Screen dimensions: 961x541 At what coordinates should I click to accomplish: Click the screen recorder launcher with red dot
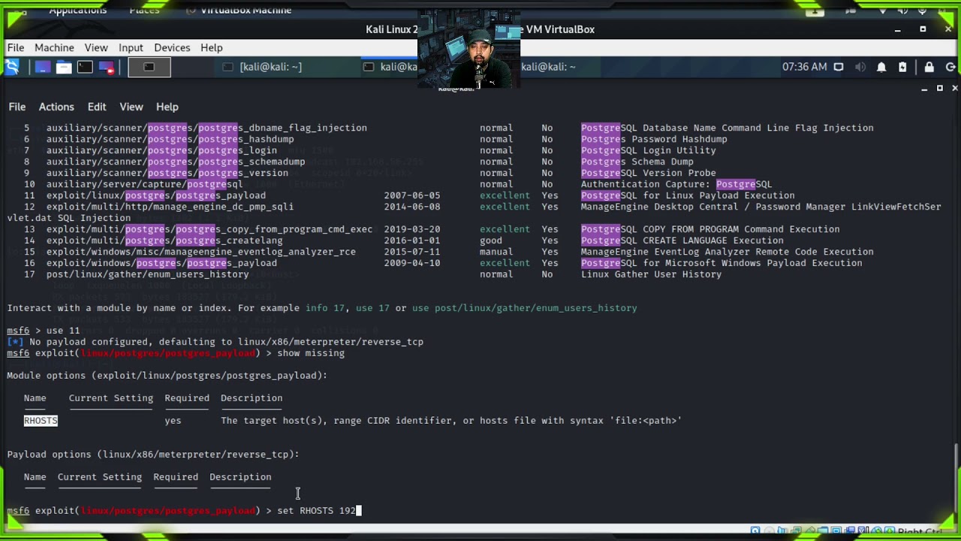[x=106, y=67]
